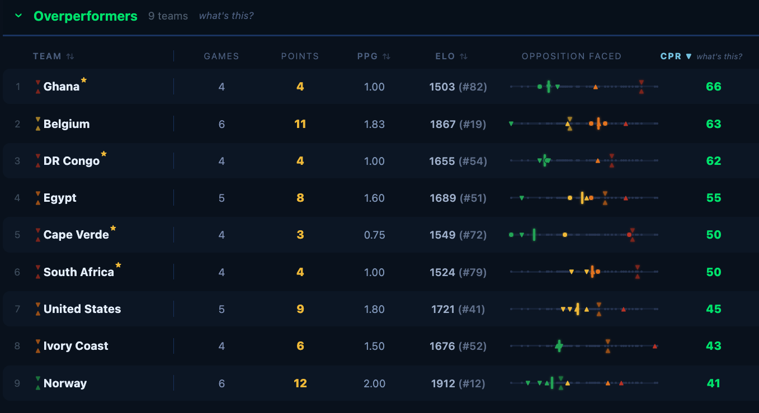Click DR Congo's CPR value 62
This screenshot has width=759, height=413.
click(714, 161)
